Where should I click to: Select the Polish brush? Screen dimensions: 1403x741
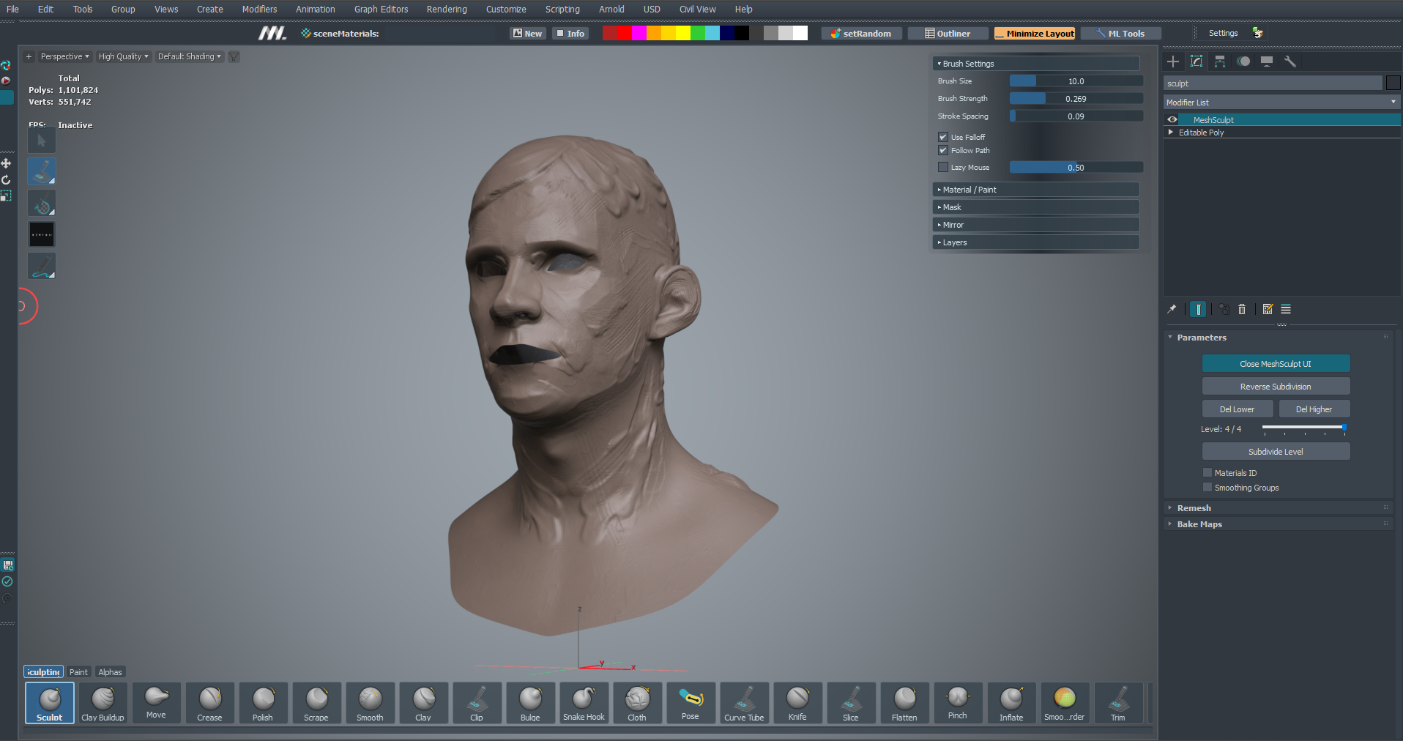263,703
